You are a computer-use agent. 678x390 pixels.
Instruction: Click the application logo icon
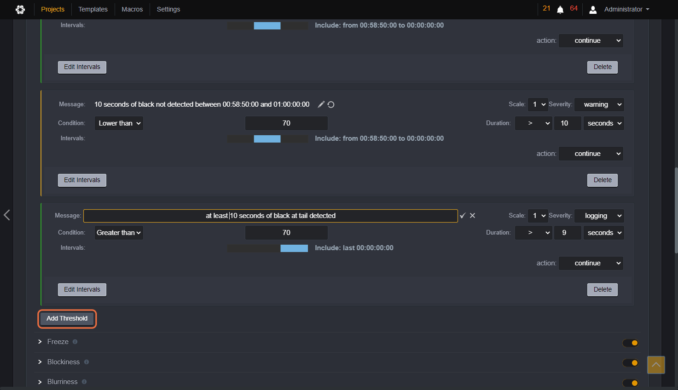click(x=20, y=9)
